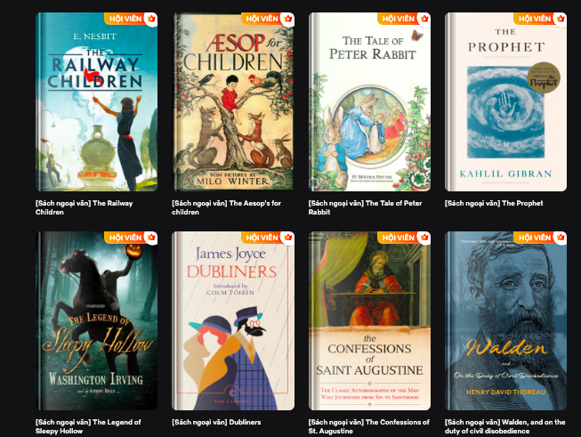
Task: Click crown icon on The Railway Children cover
Action: pyautogui.click(x=151, y=19)
